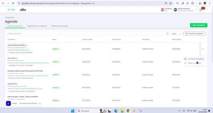The width and height of the screenshot is (213, 113).
Task: Open the browser extensions puzzle icon
Action: coord(192,3)
